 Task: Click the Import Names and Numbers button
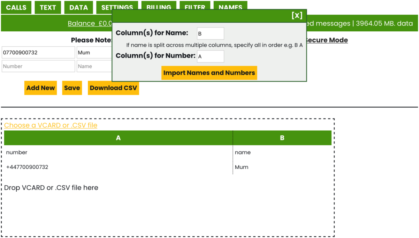coord(209,73)
